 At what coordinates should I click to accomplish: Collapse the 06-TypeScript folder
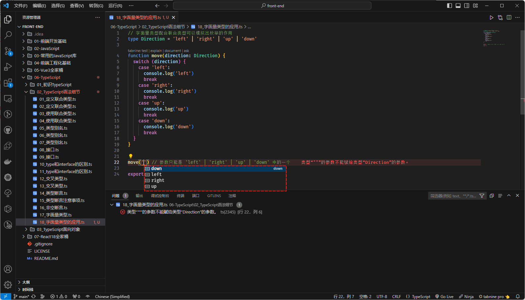[x=47, y=77]
